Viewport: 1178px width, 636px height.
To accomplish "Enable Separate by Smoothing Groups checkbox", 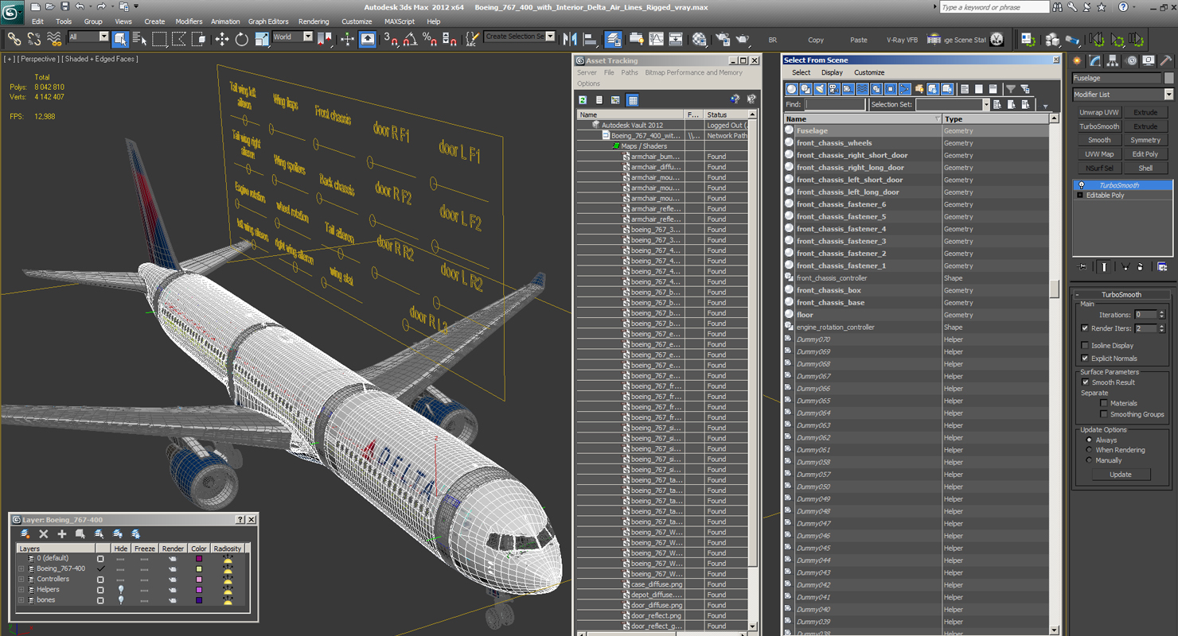I will (x=1103, y=414).
